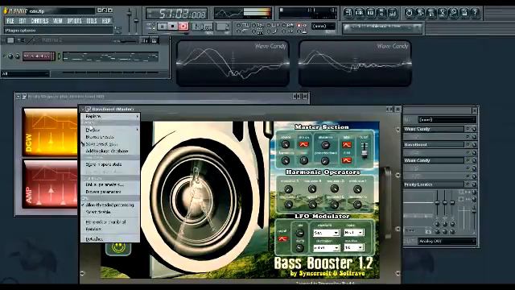Turn the channel panning knob in step sequencer

point(10,56)
